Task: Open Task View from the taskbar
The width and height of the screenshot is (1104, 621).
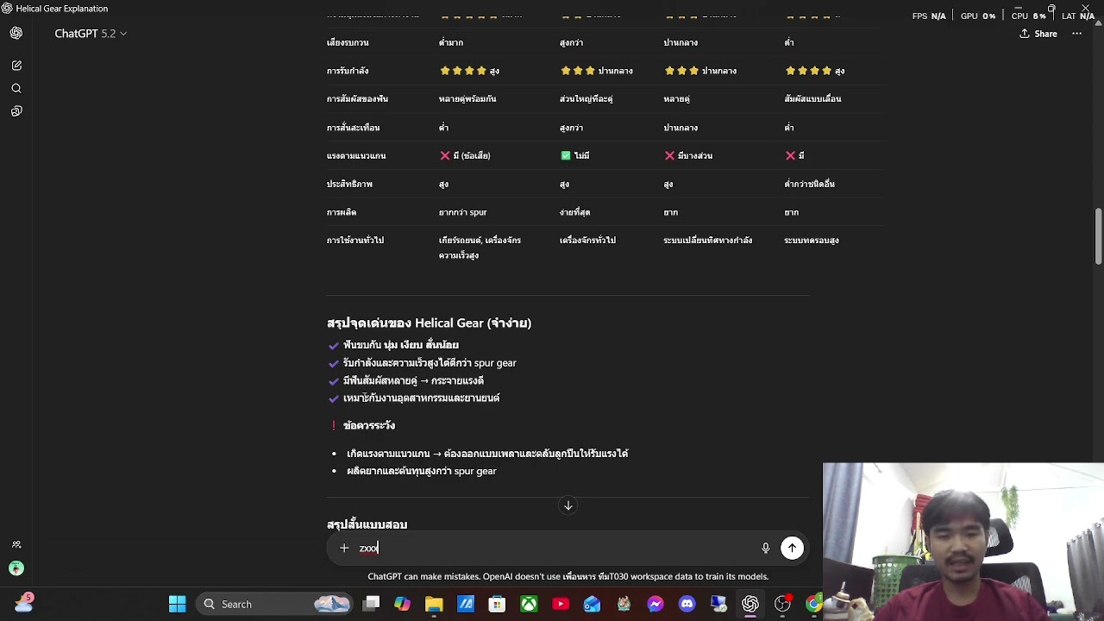Action: coord(372,605)
